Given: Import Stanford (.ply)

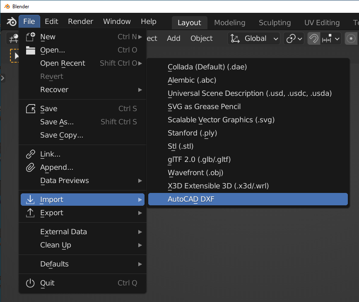Looking at the screenshot, I should (x=248, y=133).
